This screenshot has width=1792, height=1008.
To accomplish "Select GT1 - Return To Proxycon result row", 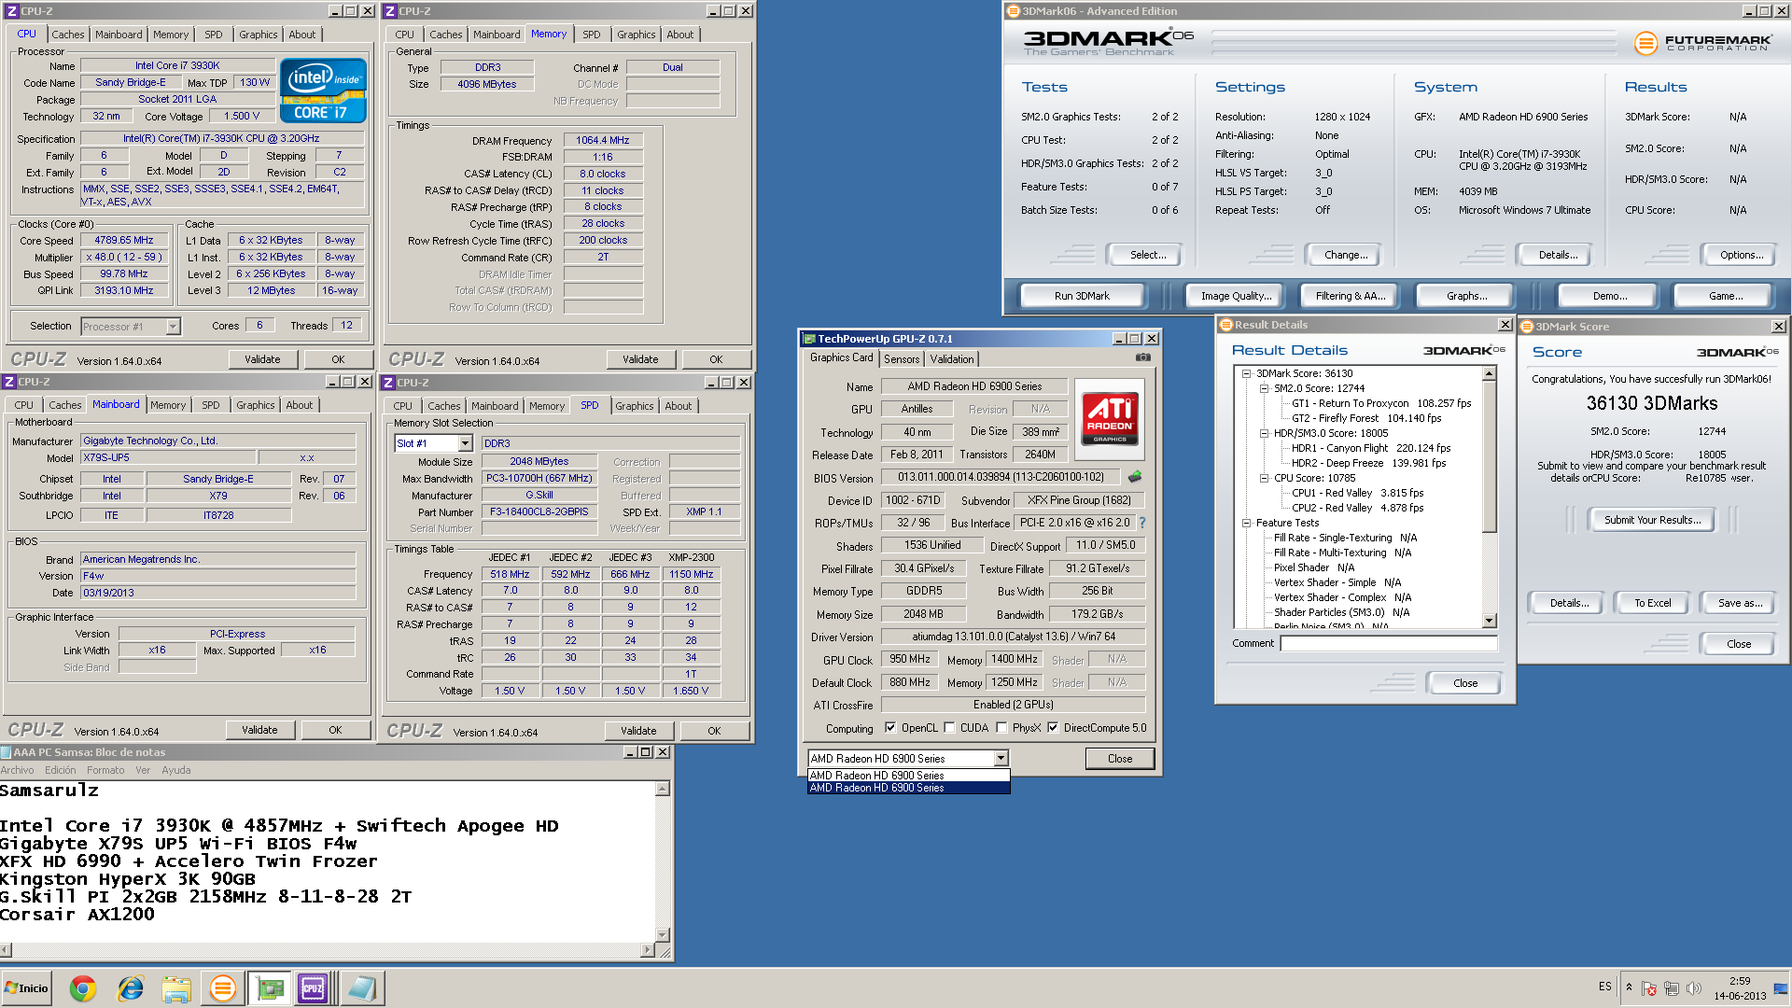I will pos(1380,403).
